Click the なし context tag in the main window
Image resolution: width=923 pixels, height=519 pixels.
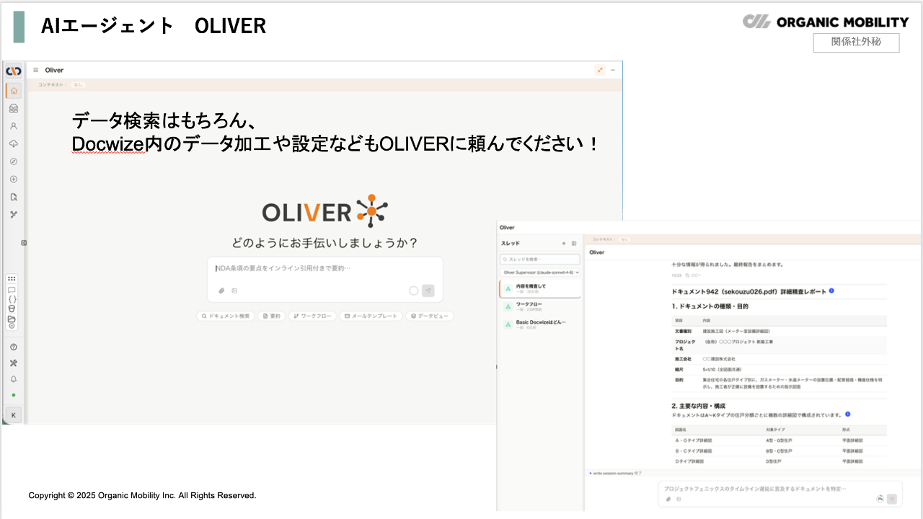(x=77, y=85)
